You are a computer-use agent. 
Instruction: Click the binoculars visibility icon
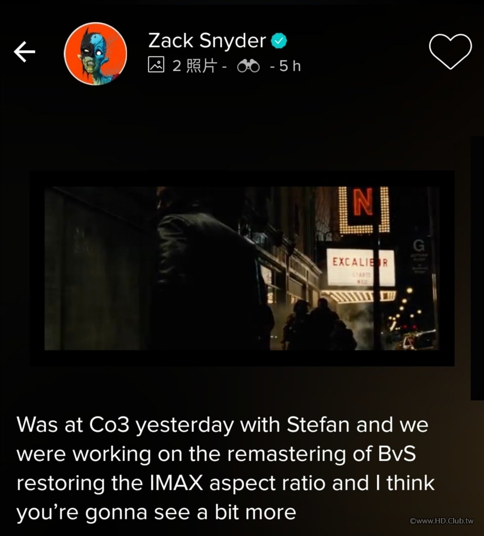point(248,66)
